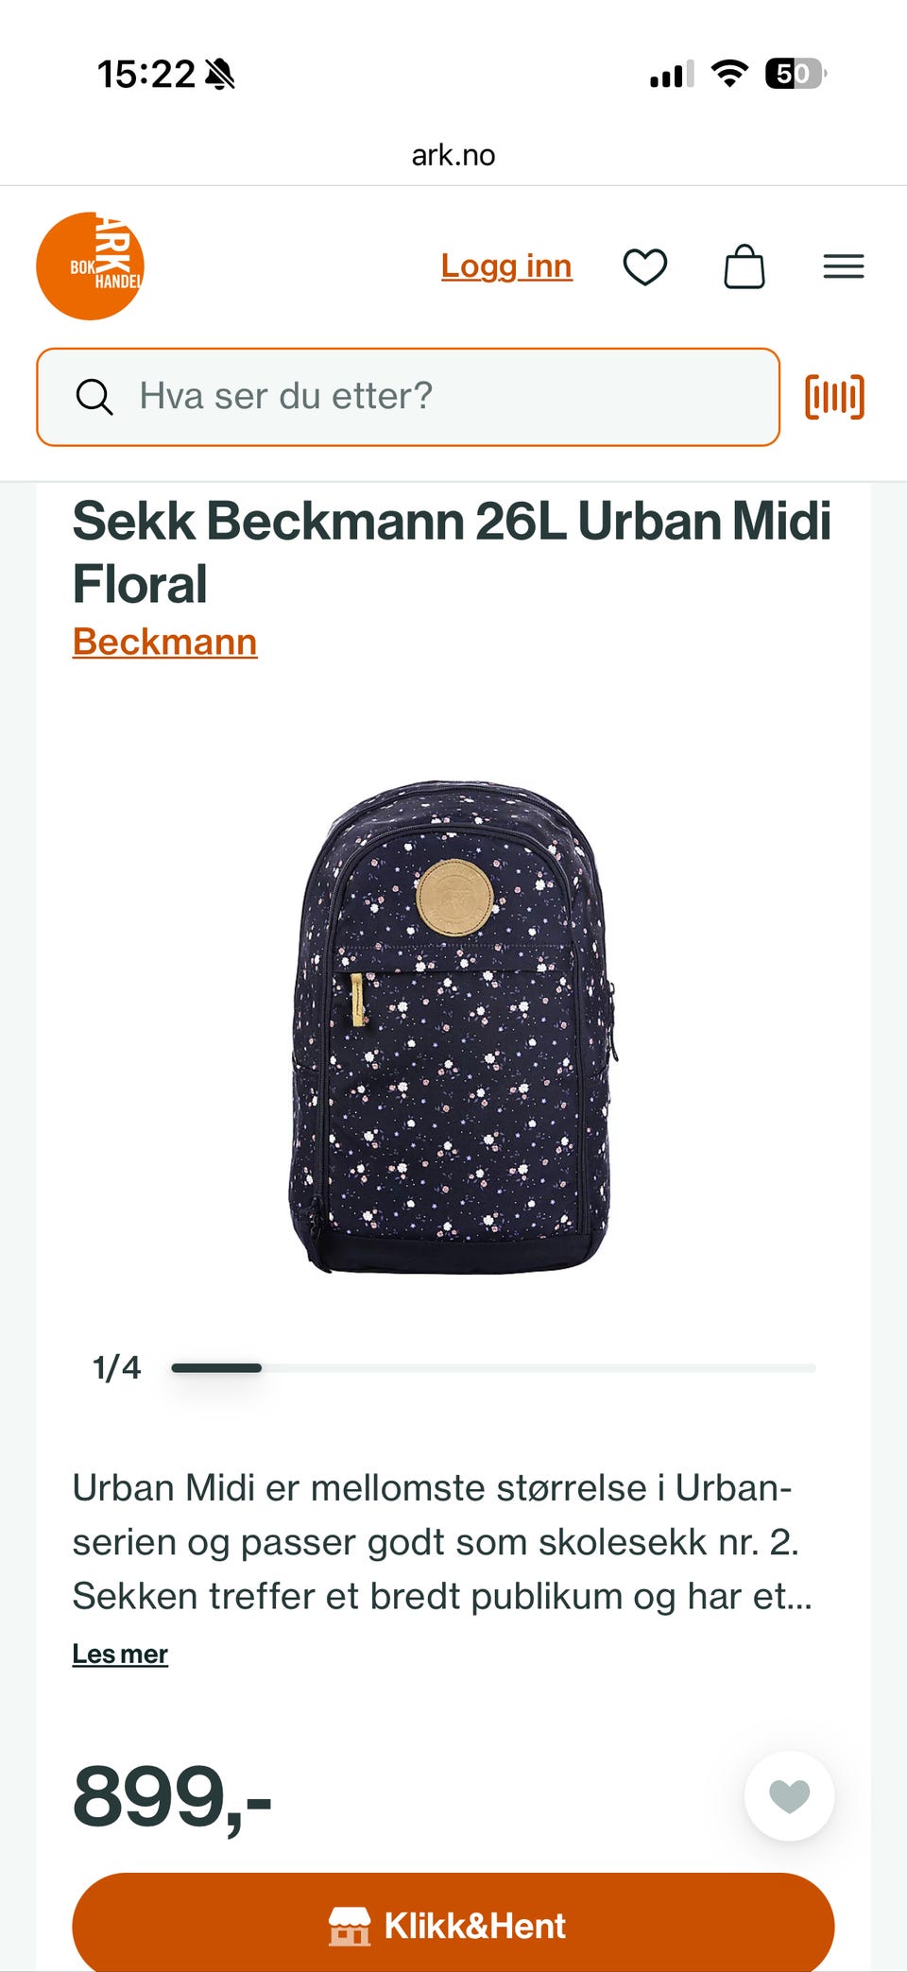Expand description with 'Les mer'
Image resolution: width=907 pixels, height=1972 pixels.
click(120, 1654)
